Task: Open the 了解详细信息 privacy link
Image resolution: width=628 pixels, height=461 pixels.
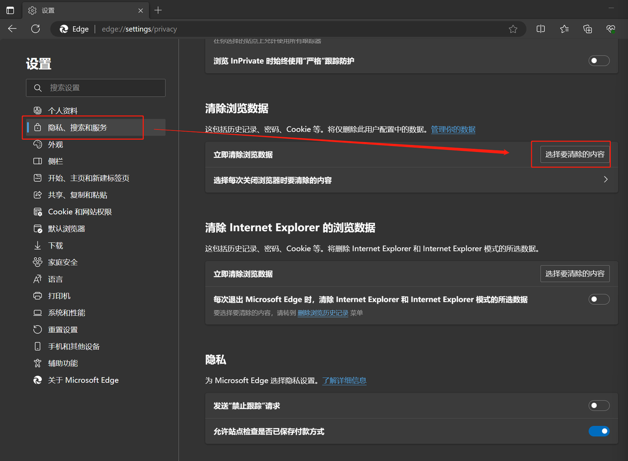Action: click(344, 380)
